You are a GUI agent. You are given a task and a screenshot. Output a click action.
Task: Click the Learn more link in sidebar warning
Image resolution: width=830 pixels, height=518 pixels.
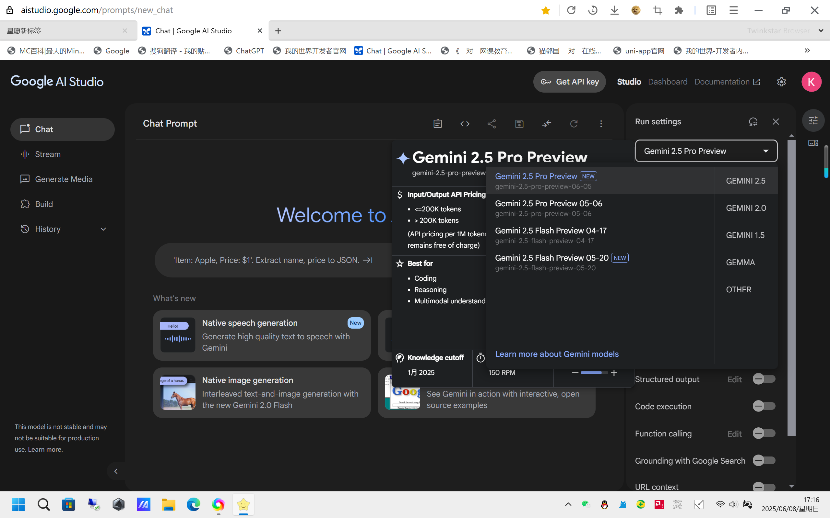tap(45, 449)
